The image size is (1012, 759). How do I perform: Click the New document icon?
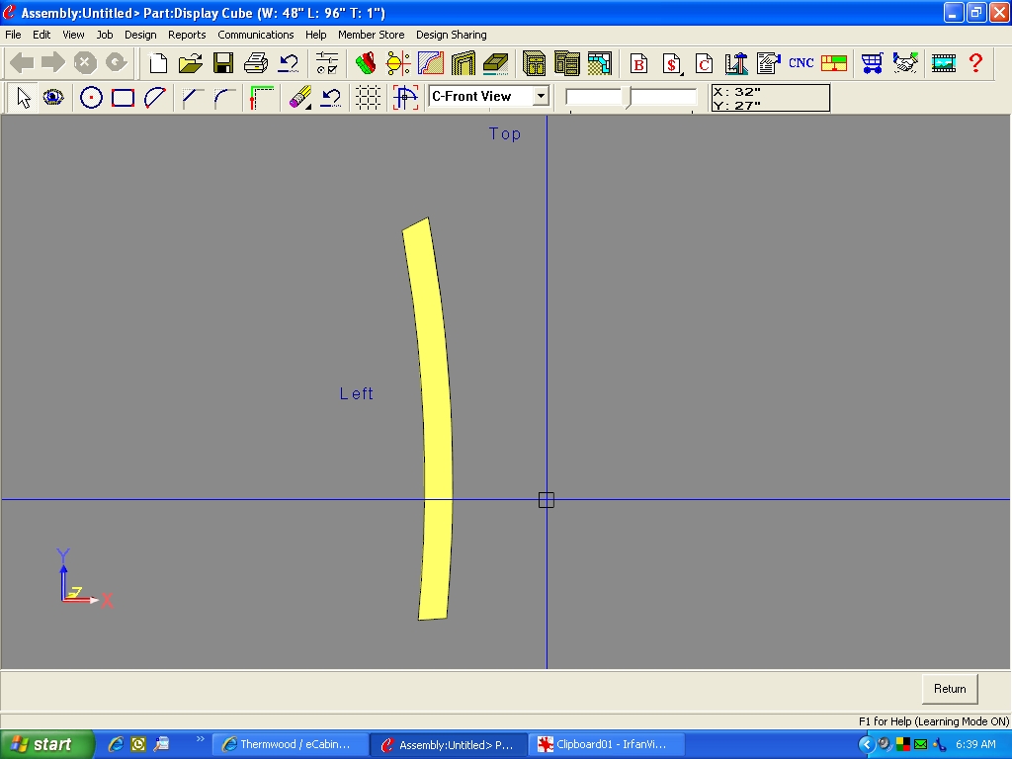pos(158,63)
